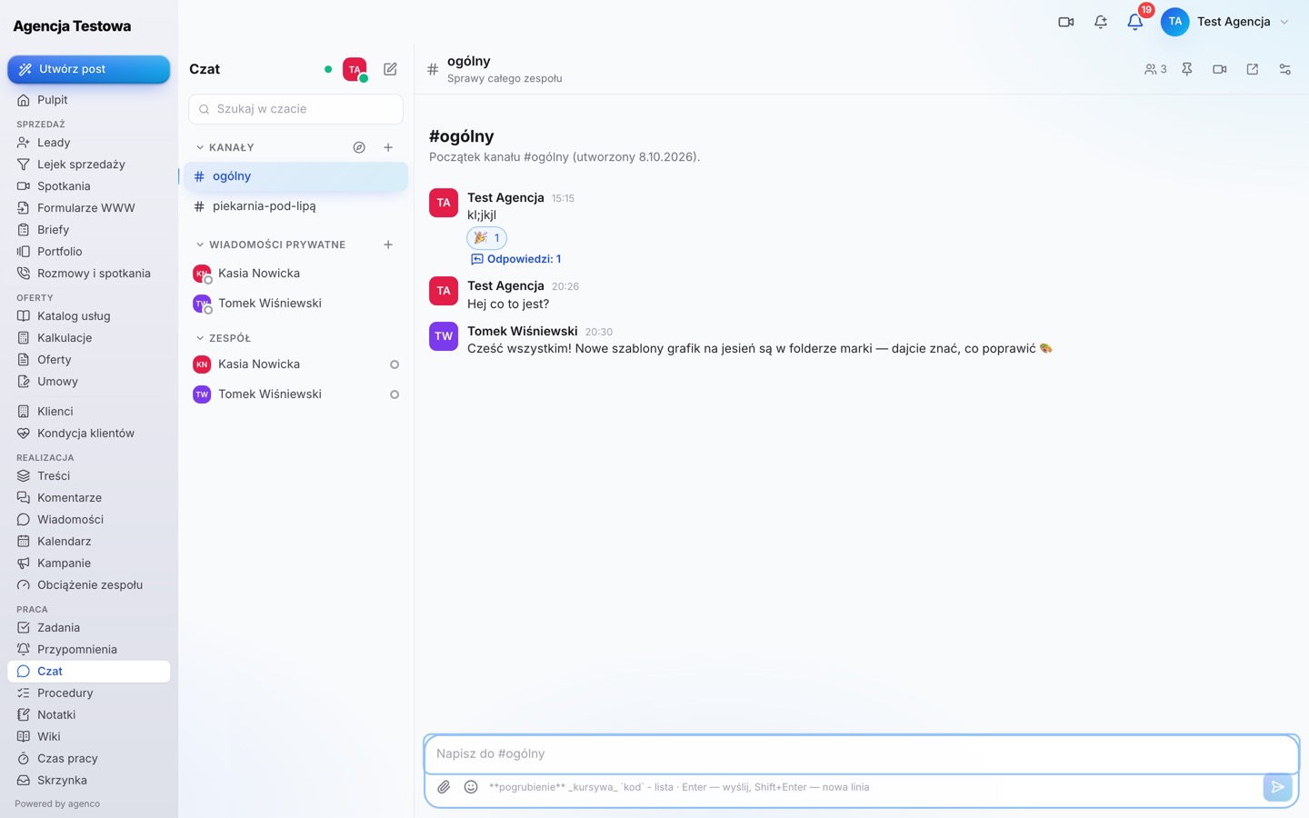Open the emoji picker in message composer
Viewport: 1309px width, 818px height.
coord(471,787)
